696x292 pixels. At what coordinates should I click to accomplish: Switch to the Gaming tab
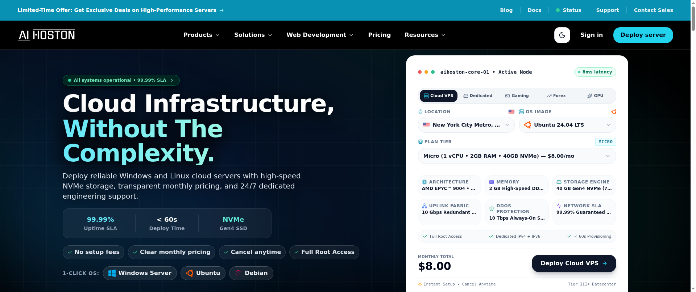click(x=517, y=96)
